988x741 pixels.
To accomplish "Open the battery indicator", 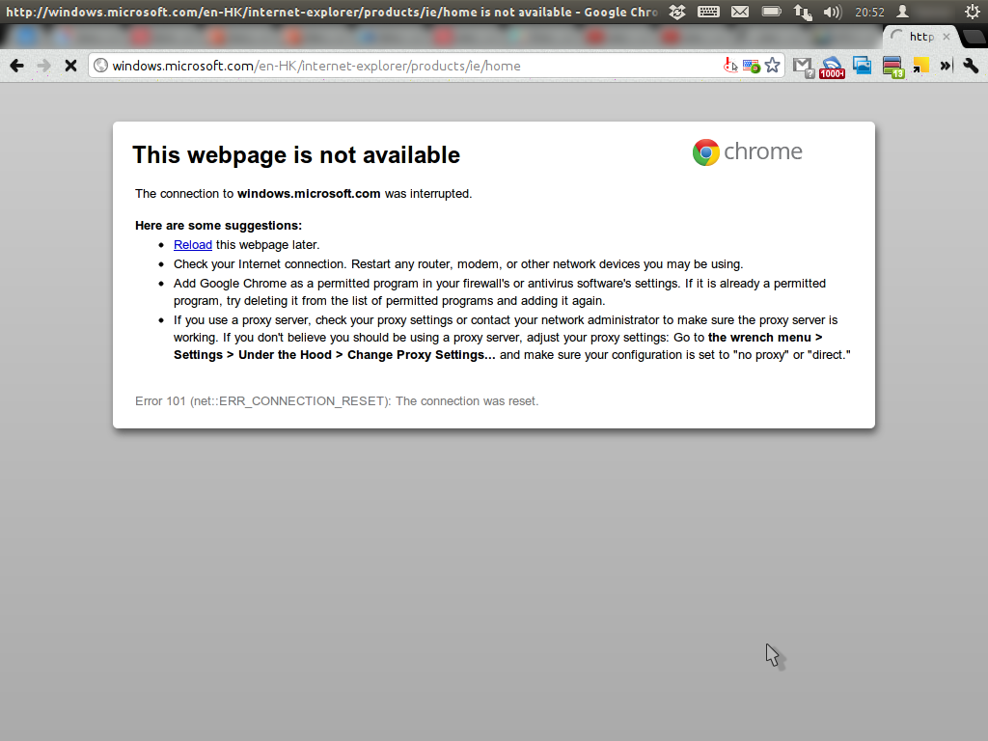I will pyautogui.click(x=771, y=12).
